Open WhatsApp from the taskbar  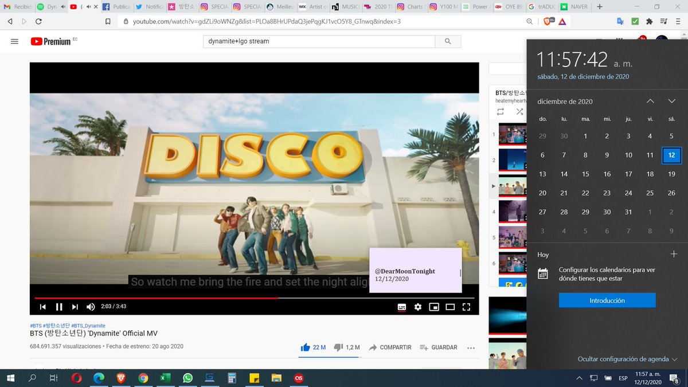coord(187,378)
